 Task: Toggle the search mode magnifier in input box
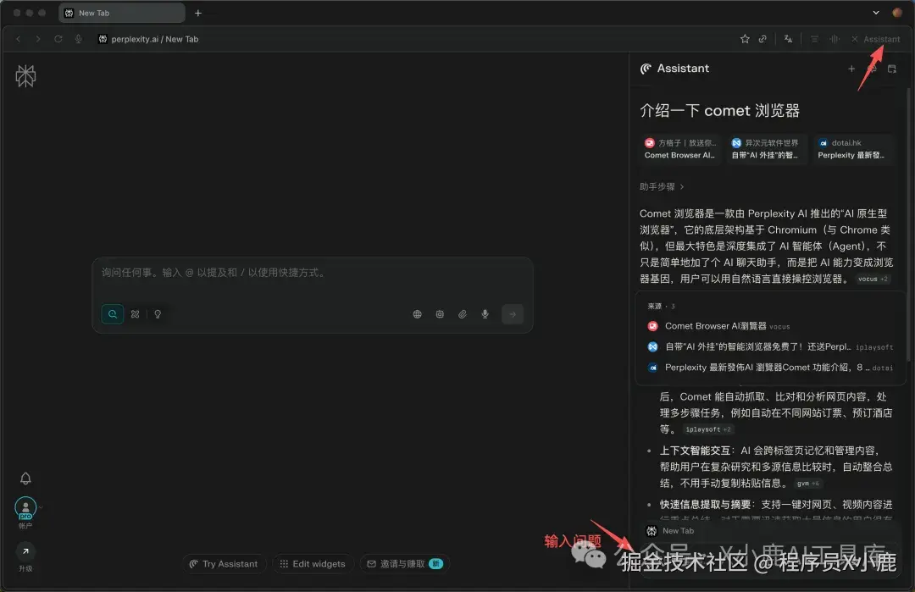[113, 314]
